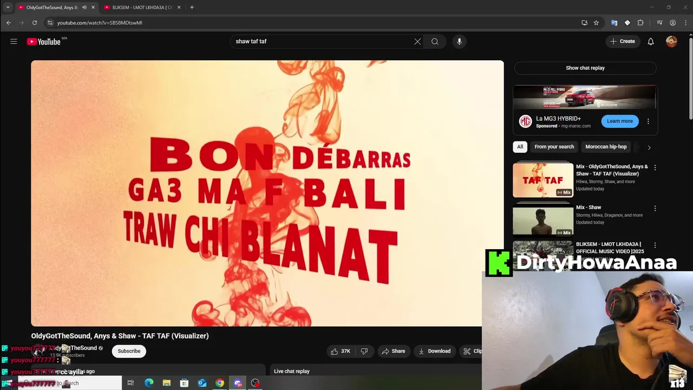
Task: Open the tab search dropdown
Action: [x=8, y=8]
